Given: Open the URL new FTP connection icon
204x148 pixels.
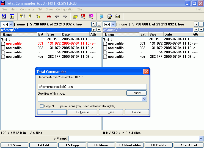Looking at the screenshot, I should coord(91,16).
